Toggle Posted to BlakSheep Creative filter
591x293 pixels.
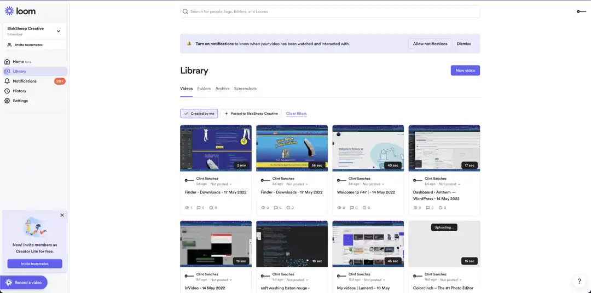pos(251,113)
